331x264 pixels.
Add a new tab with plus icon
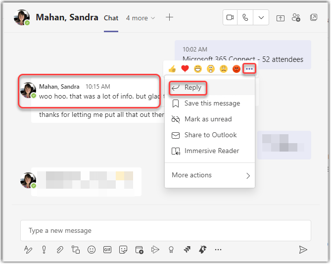[169, 17]
